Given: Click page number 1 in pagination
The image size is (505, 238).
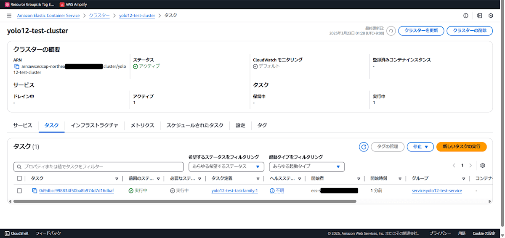Looking at the screenshot, I should pos(462,165).
